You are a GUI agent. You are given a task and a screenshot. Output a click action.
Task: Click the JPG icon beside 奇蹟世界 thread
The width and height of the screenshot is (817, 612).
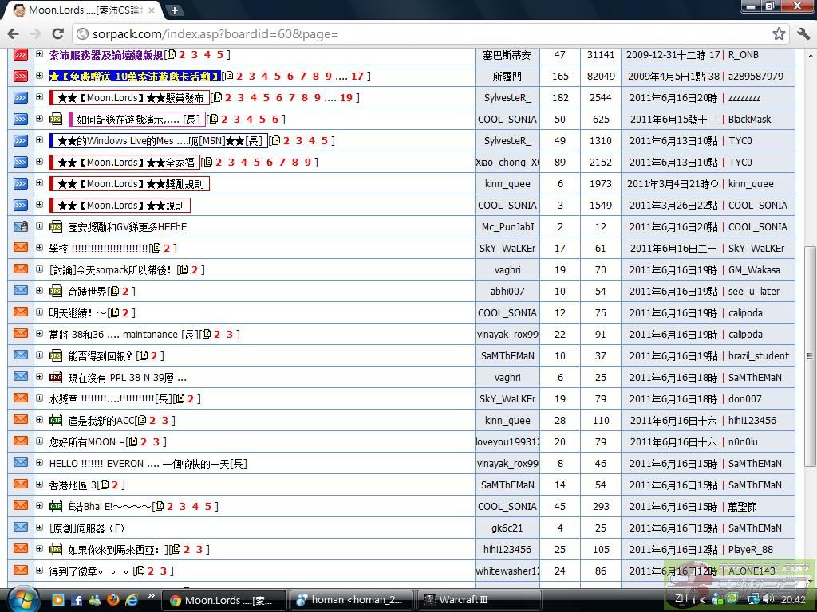pyautogui.click(x=56, y=292)
